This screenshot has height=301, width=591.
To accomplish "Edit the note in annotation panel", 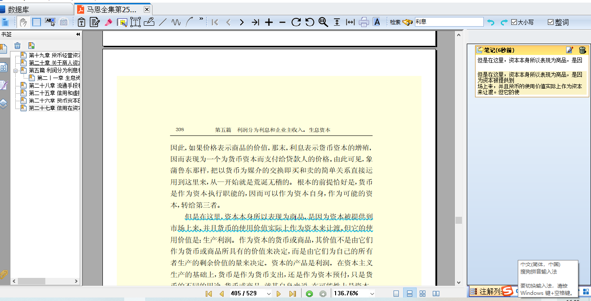I will pos(570,50).
